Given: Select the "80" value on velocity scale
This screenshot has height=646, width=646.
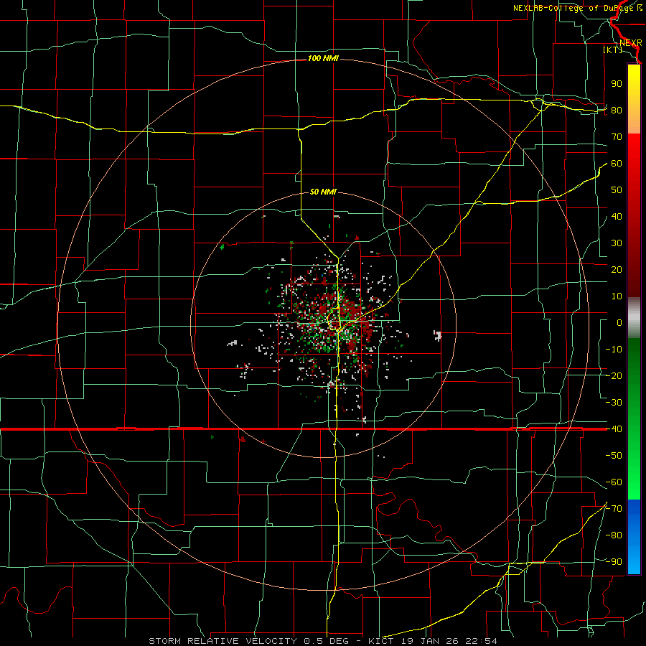Looking at the screenshot, I should click(x=617, y=111).
